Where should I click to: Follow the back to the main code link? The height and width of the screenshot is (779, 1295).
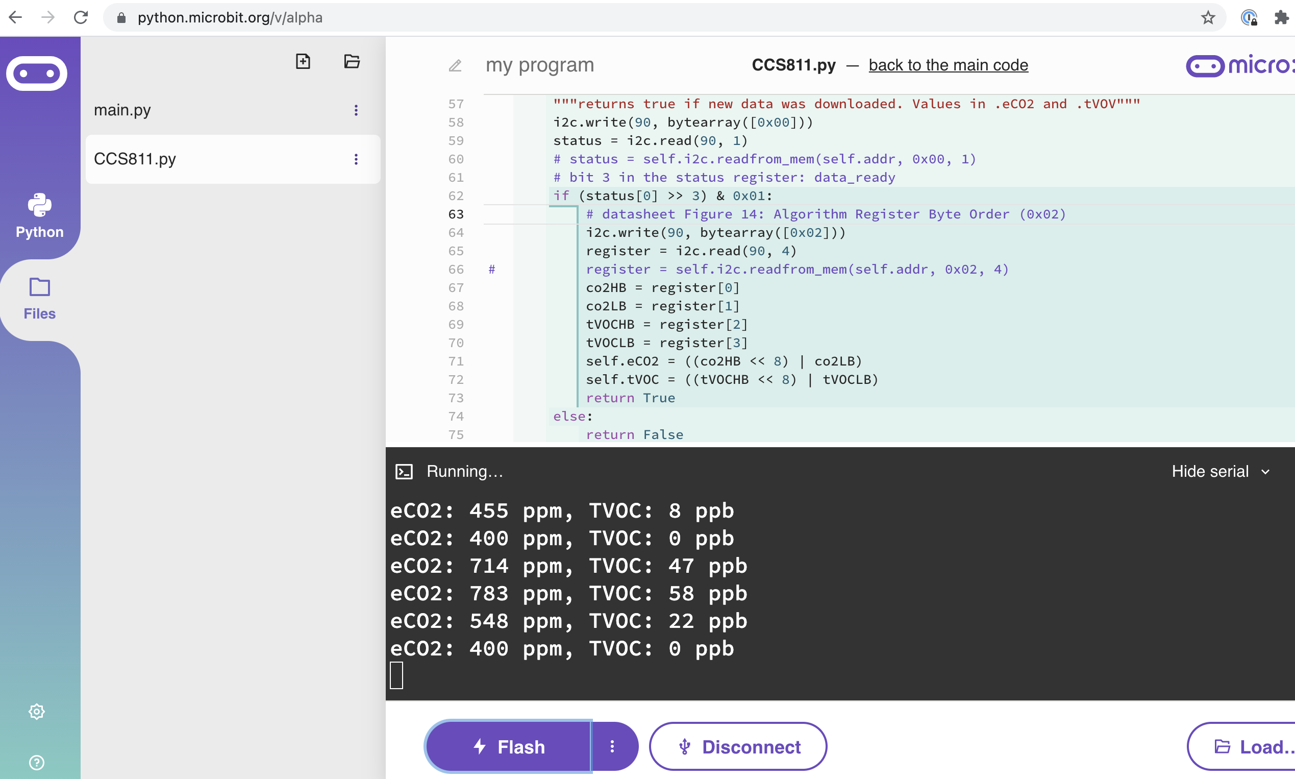(948, 65)
